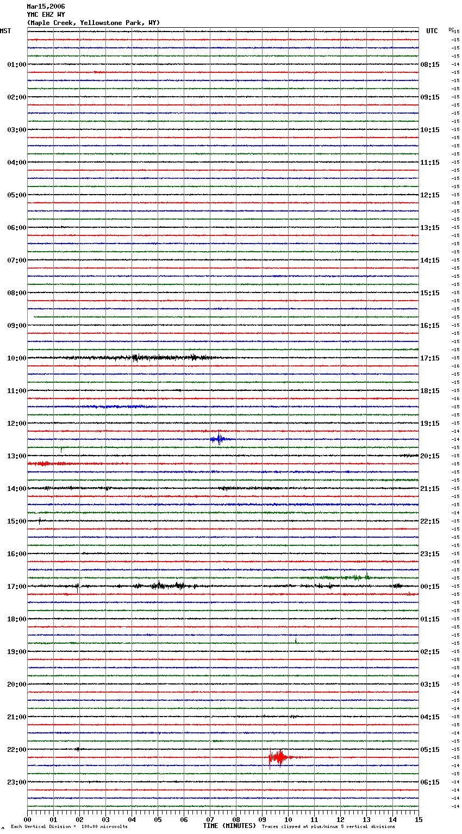Select the 09:00 MST row label
This screenshot has height=834, width=462.
click(x=17, y=326)
